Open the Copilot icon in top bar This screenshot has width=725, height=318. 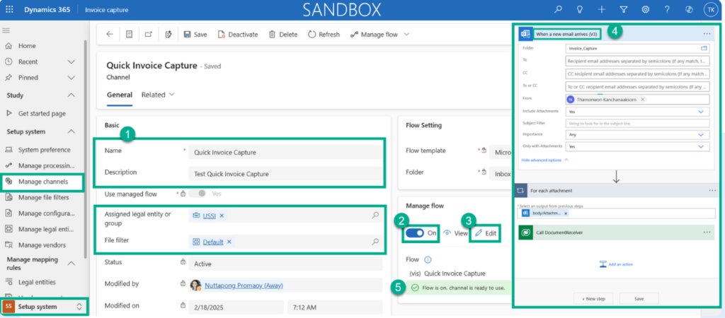[x=689, y=10]
